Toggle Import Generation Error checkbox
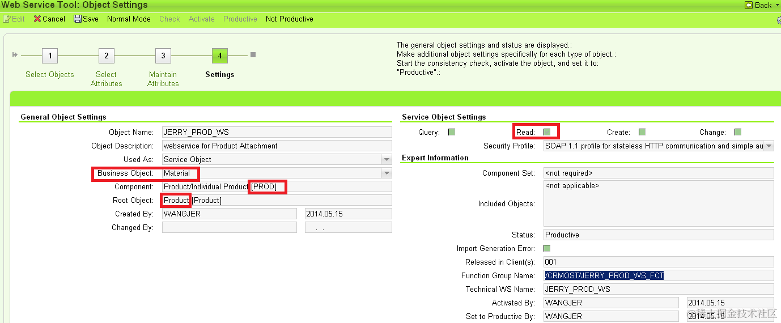781x323 pixels. pos(547,248)
